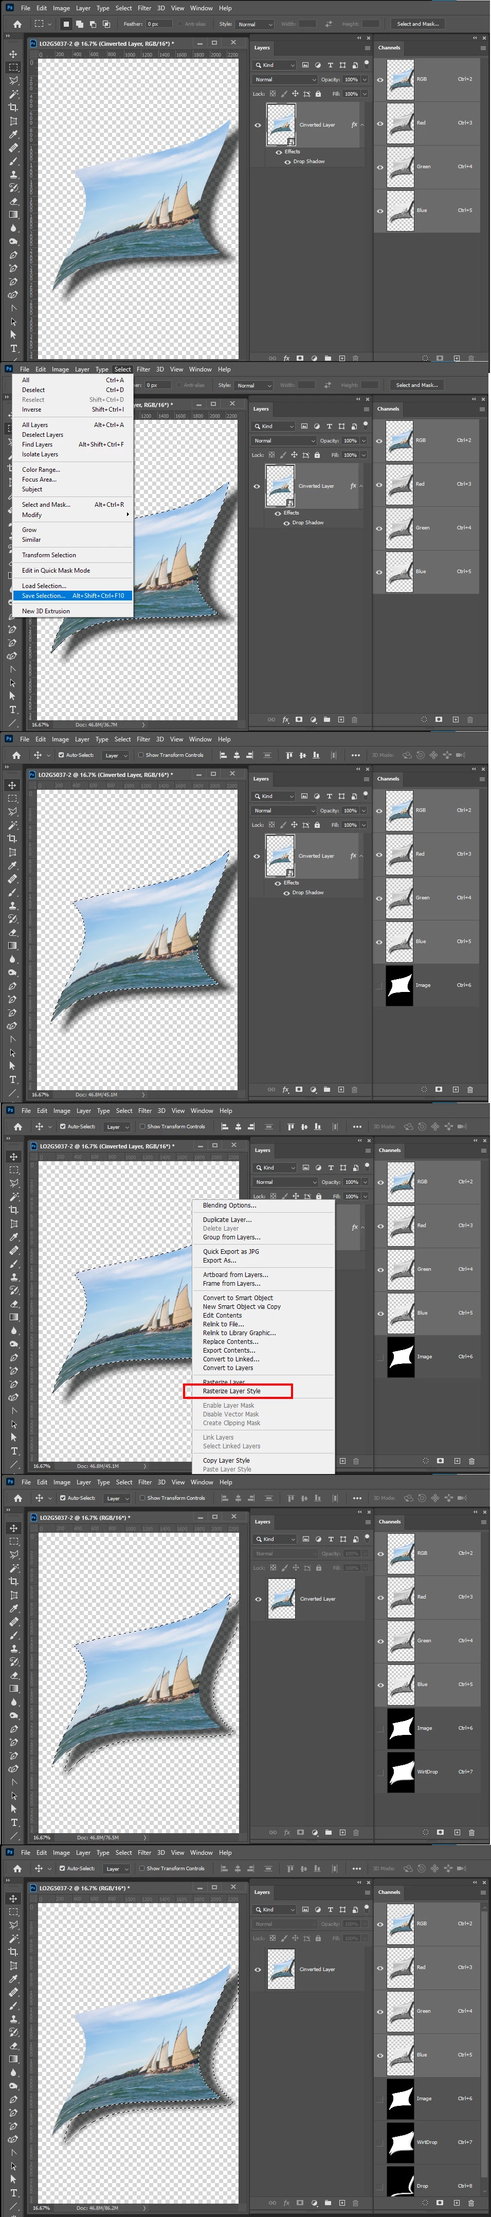Pick Lasso tool in window with open layer context menu
The width and height of the screenshot is (491, 2217).
click(14, 1183)
